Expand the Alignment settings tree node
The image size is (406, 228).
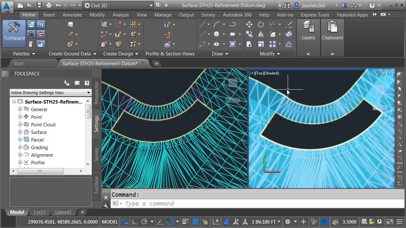(20, 155)
